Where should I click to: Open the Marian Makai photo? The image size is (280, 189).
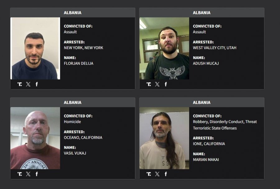coord(164,138)
